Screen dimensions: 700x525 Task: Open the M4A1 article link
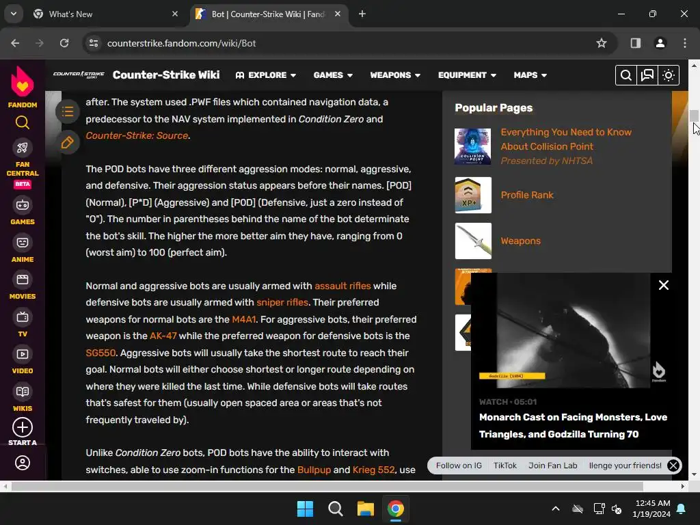click(244, 319)
